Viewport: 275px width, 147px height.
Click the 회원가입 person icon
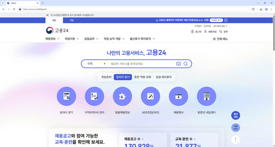[x=205, y=31]
